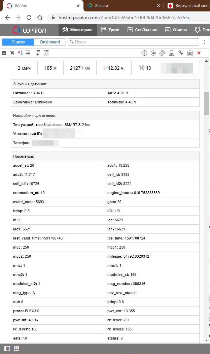Screen dimensions: 210x354
Task: Click the crosshair target icon in monitoring toolbar
Action: [x=144, y=53]
